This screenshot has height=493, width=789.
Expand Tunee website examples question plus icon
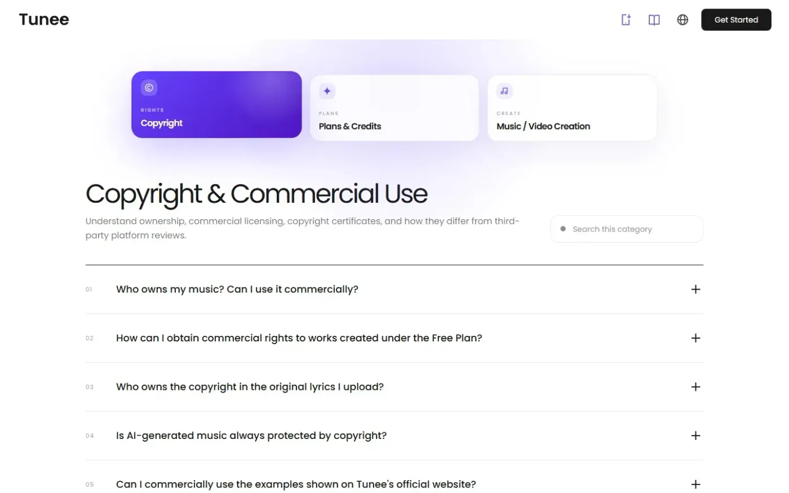[695, 485]
